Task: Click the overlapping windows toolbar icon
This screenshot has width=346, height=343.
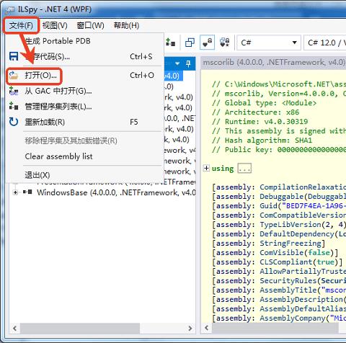Action: pyautogui.click(x=190, y=43)
